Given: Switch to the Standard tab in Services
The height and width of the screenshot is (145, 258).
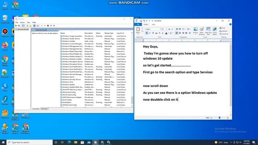Looking at the screenshot, I should coord(44,109).
